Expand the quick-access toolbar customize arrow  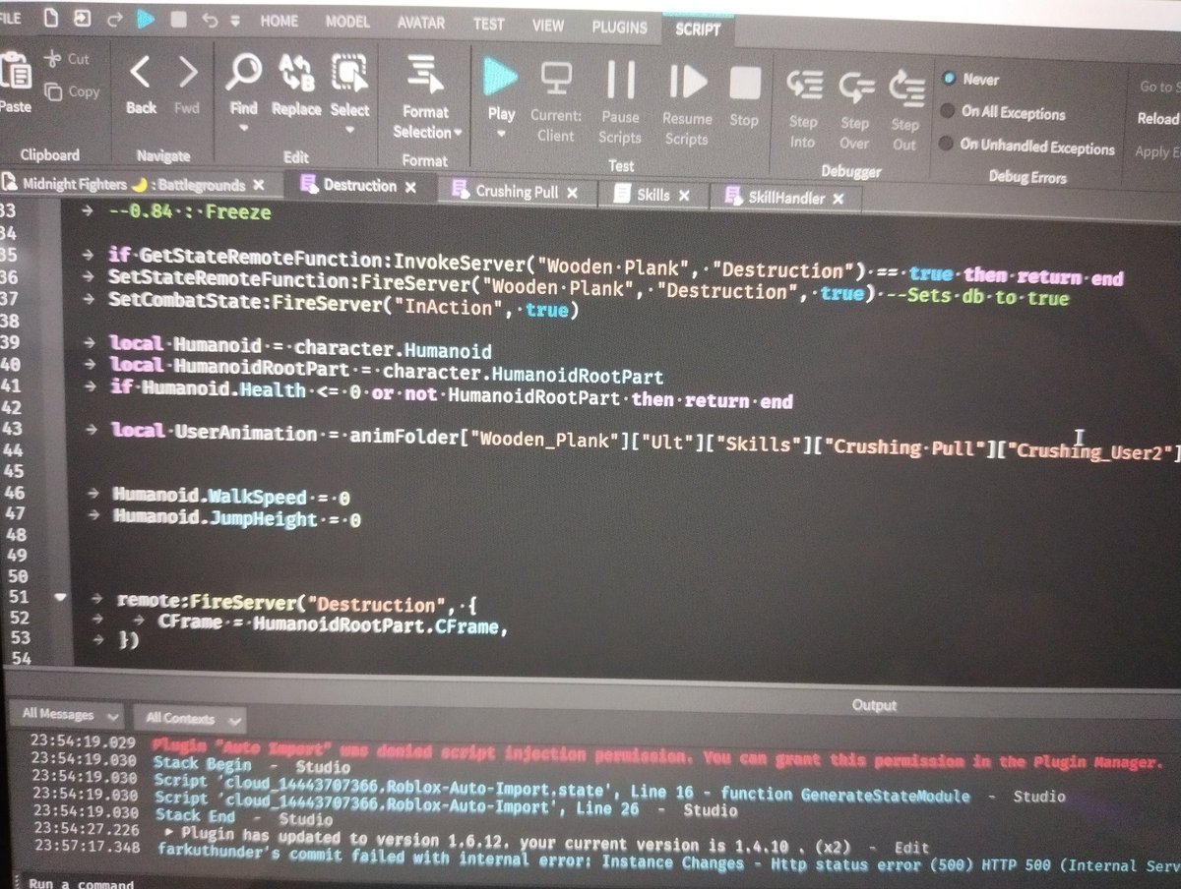click(x=234, y=21)
